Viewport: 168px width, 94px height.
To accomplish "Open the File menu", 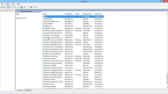I will (x=2, y=4).
